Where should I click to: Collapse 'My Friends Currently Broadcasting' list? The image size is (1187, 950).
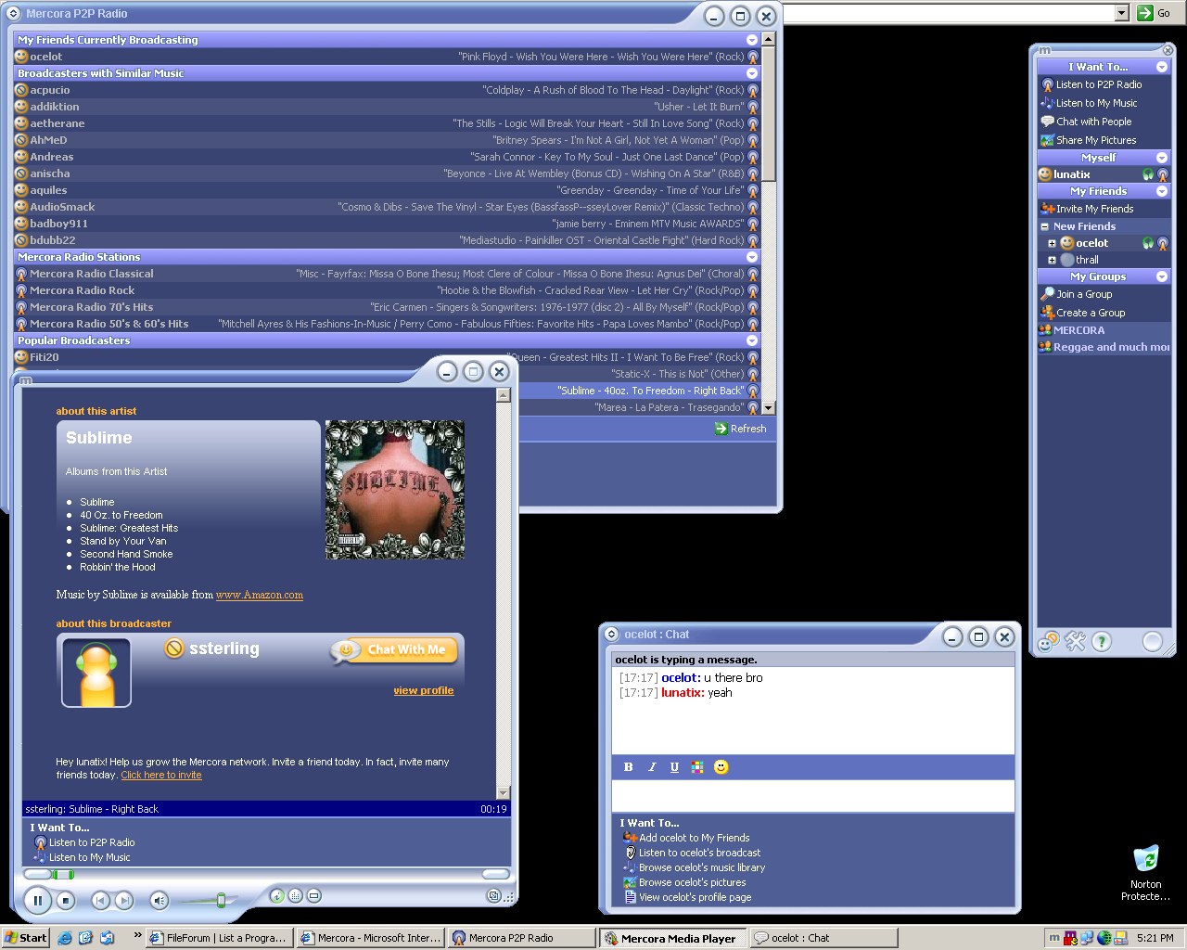point(752,40)
